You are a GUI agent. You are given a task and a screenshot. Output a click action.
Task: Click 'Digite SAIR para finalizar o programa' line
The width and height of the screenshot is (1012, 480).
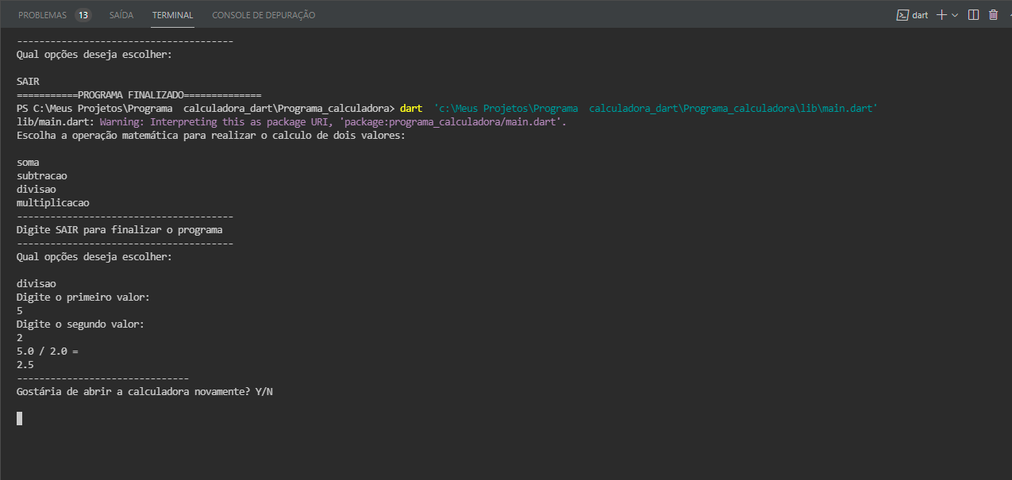pyautogui.click(x=119, y=229)
